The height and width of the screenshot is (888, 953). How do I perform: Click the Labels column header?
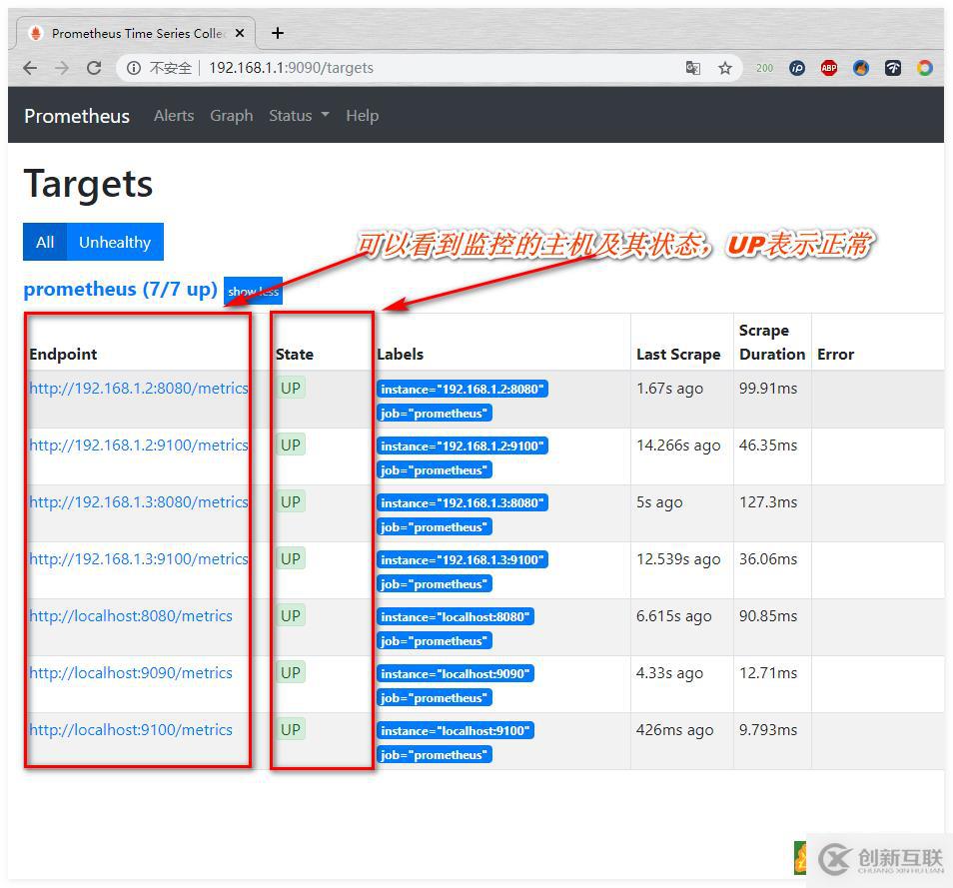400,355
